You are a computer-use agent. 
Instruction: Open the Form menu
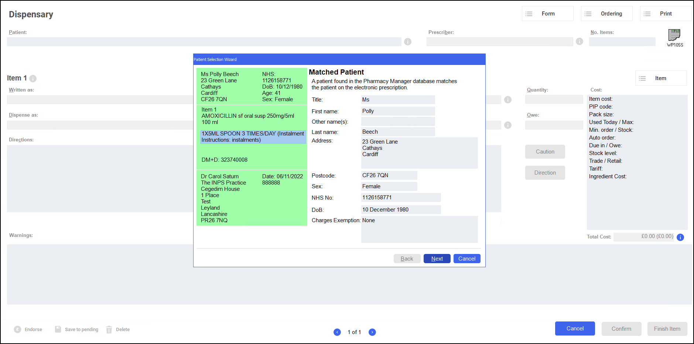(x=548, y=14)
